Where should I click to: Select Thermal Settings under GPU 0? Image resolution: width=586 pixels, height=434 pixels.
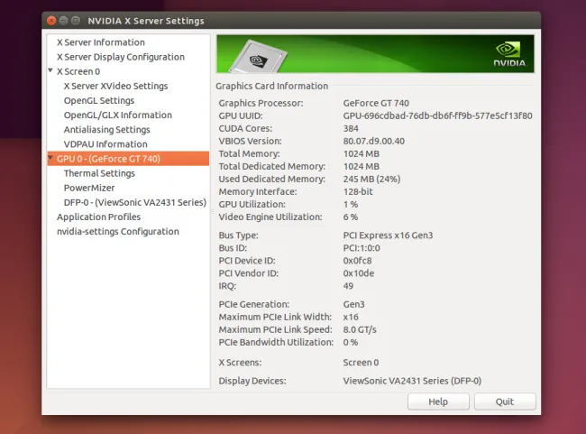[x=99, y=173]
